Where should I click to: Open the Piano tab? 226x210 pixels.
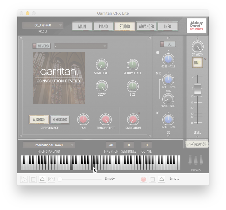[103, 26]
